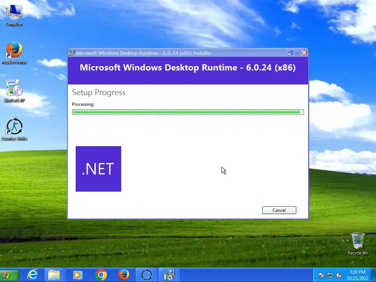Open the clock showing 3:10 PM

tap(357, 275)
